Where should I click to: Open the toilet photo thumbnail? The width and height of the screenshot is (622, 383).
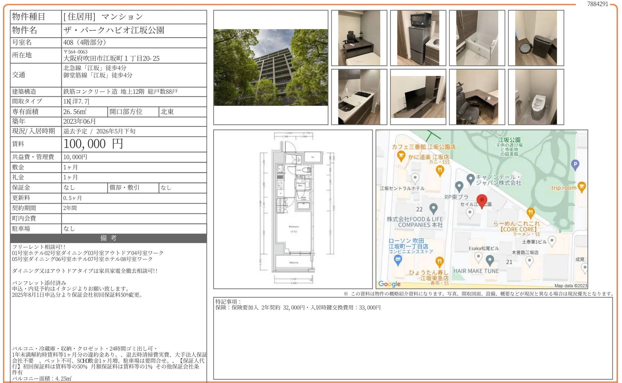[536, 97]
